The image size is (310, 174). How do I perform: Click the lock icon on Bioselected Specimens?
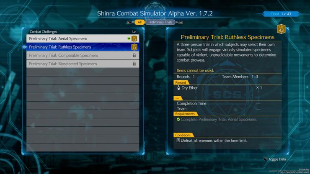click(134, 64)
